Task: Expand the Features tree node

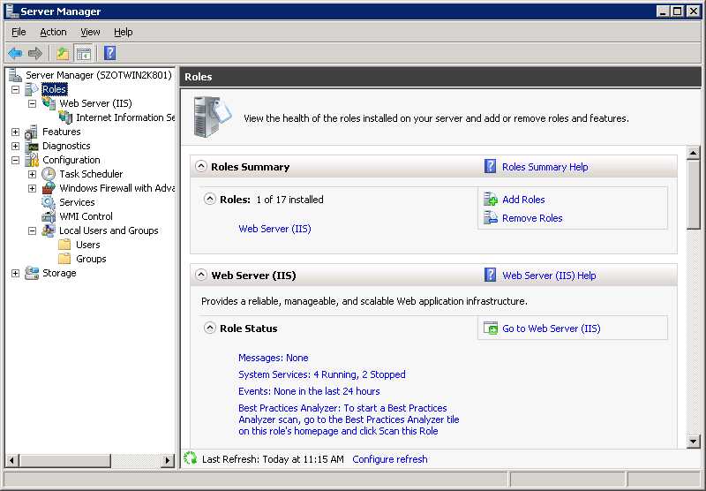Action: [x=15, y=132]
